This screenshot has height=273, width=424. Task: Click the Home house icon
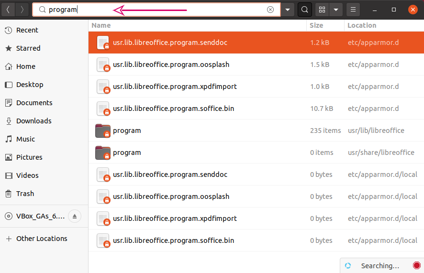(9, 66)
